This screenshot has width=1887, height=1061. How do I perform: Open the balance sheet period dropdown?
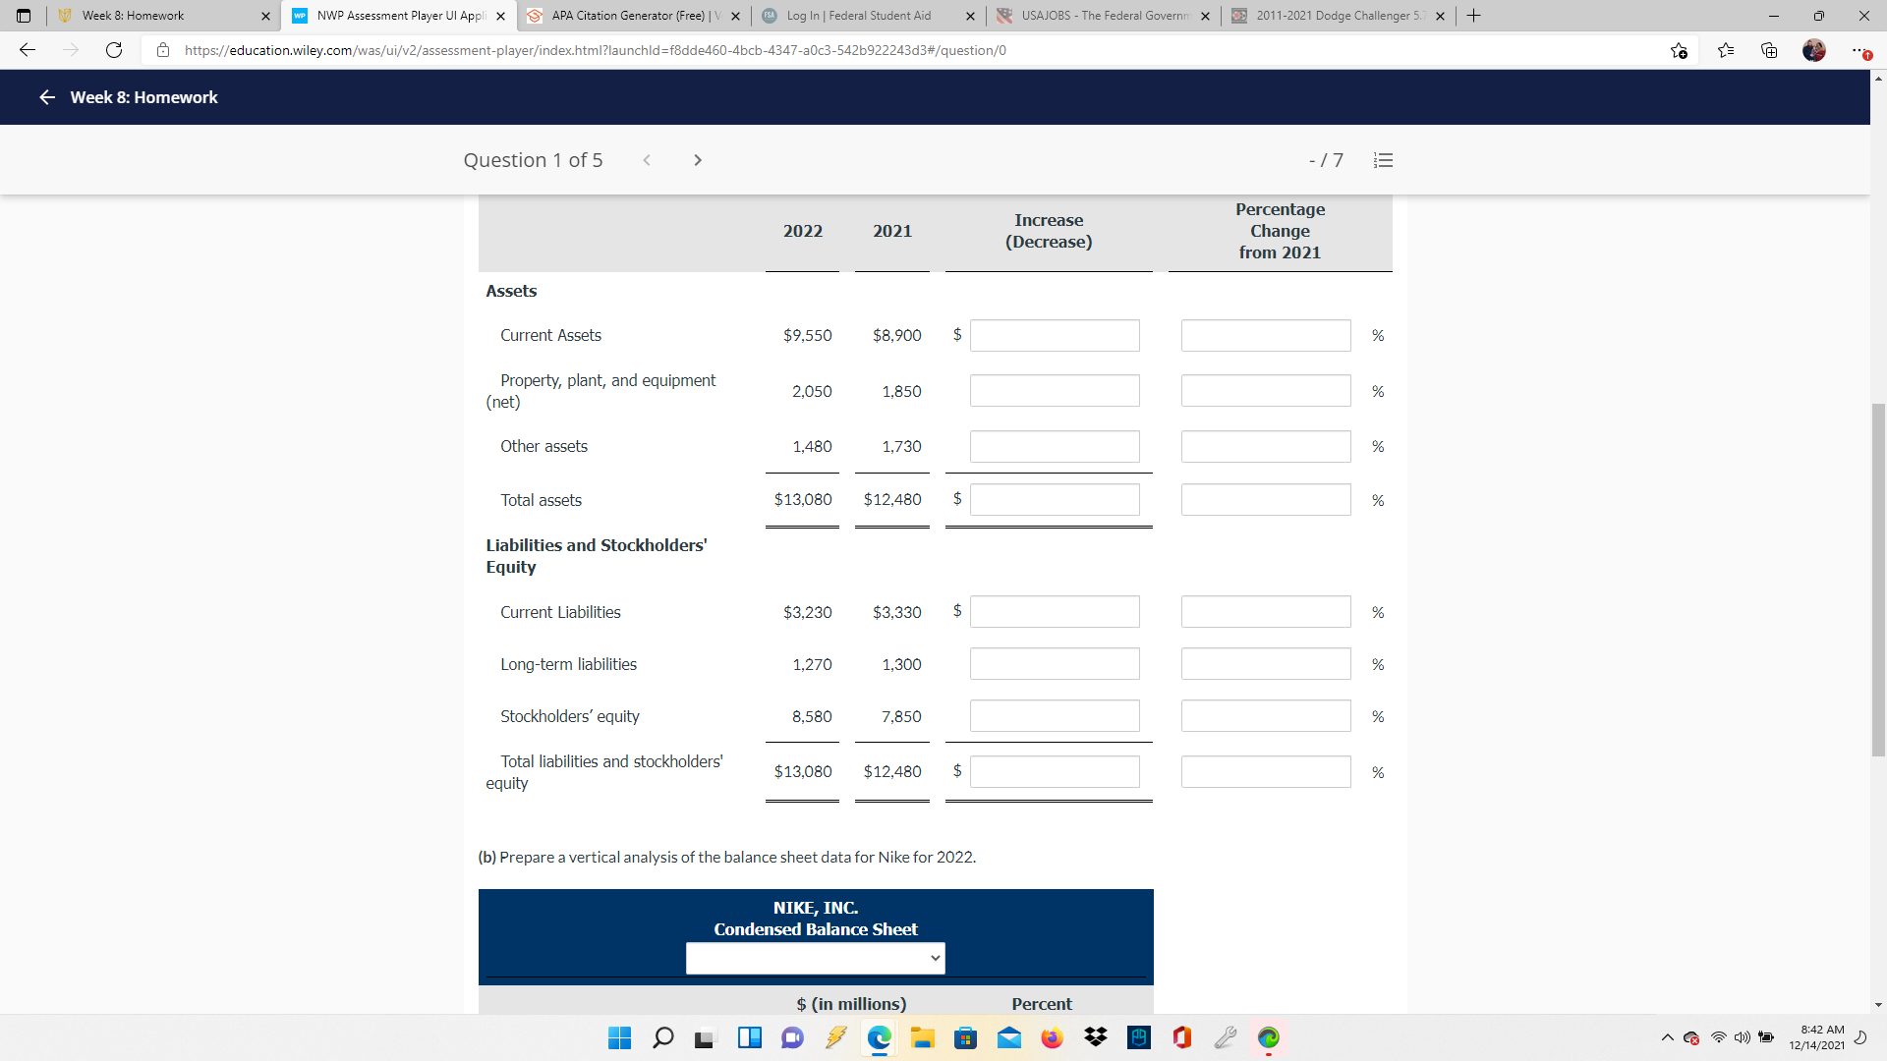[x=814, y=958]
